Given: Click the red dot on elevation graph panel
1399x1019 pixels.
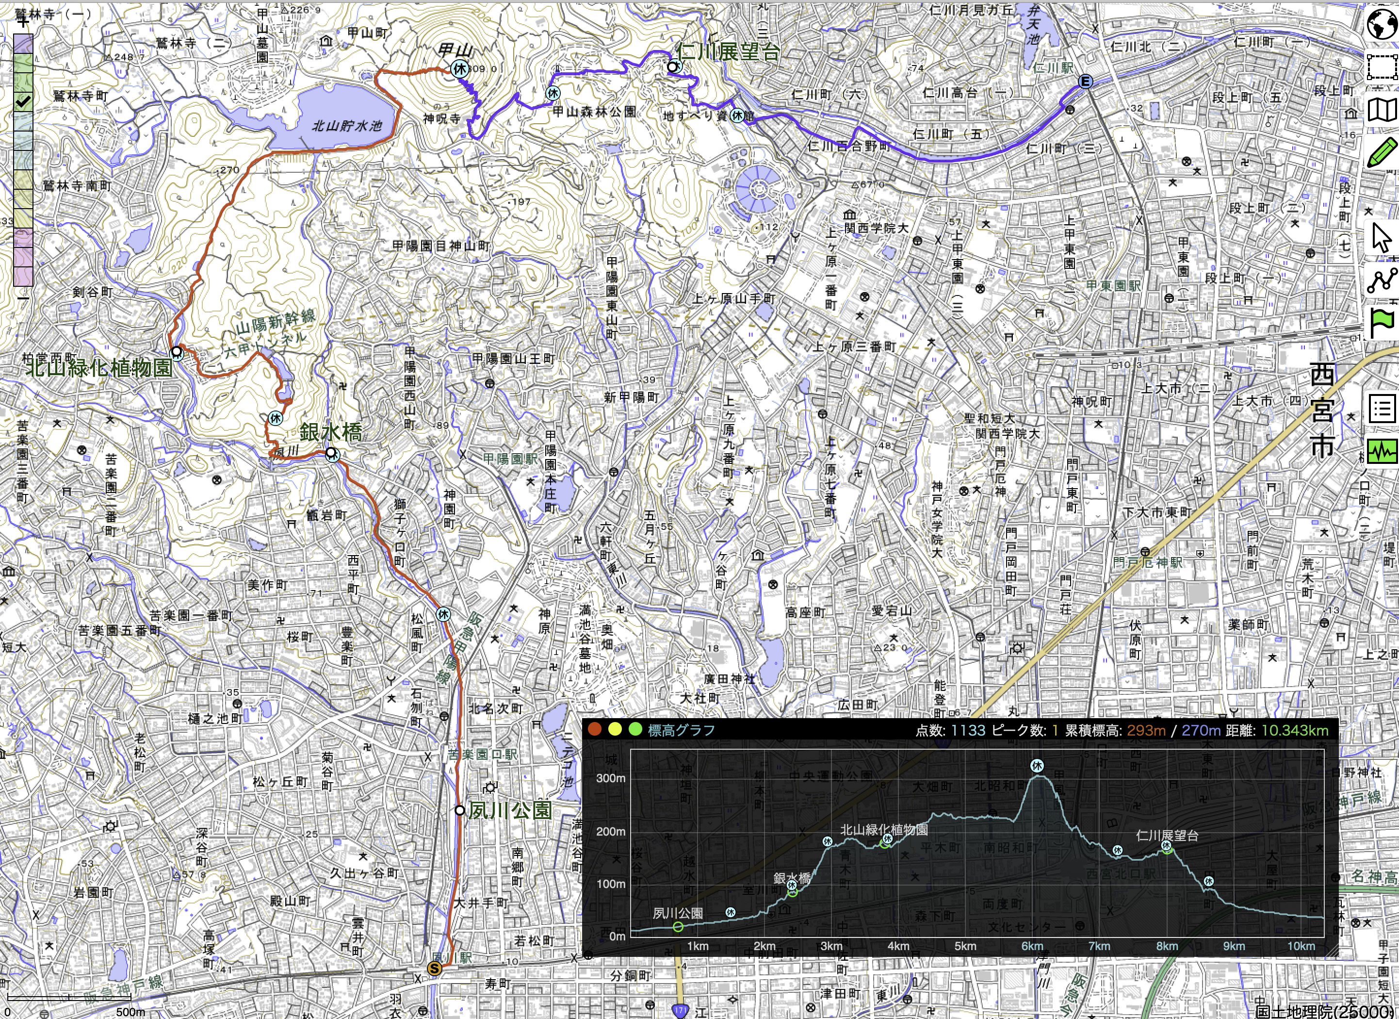Looking at the screenshot, I should click(595, 729).
